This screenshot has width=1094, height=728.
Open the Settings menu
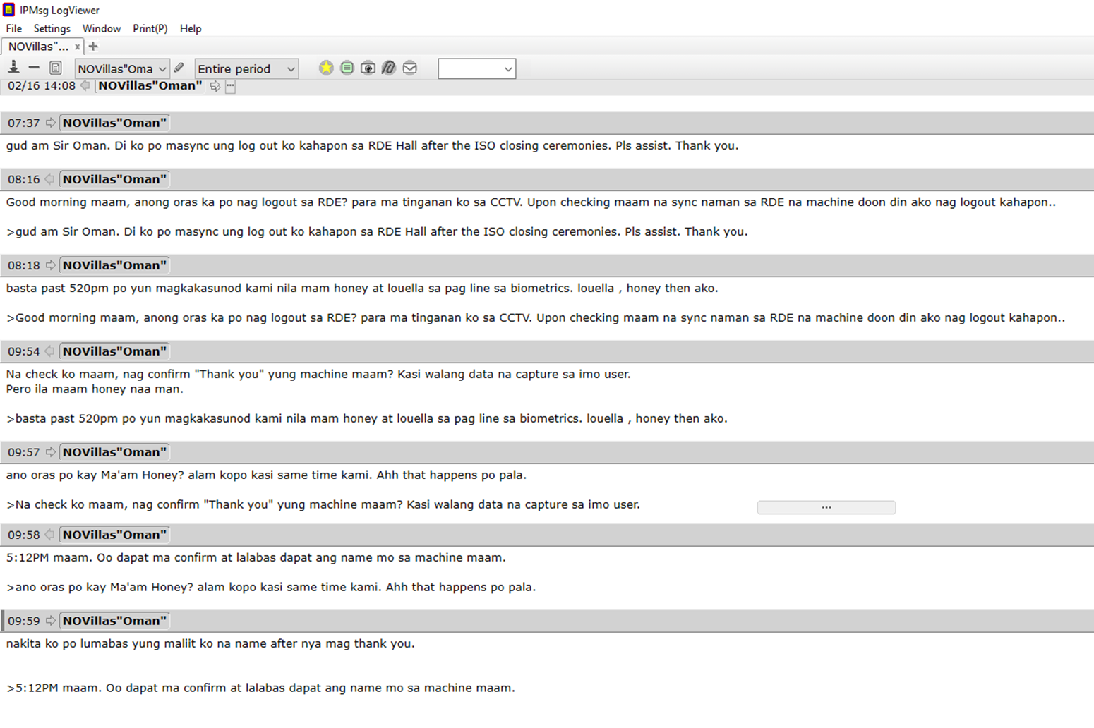click(52, 28)
